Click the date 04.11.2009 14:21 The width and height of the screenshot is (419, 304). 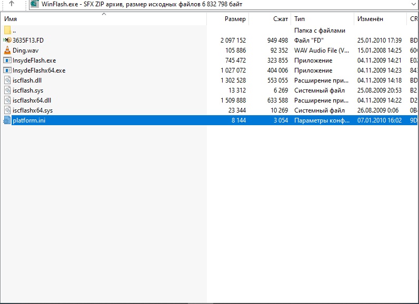pos(380,60)
